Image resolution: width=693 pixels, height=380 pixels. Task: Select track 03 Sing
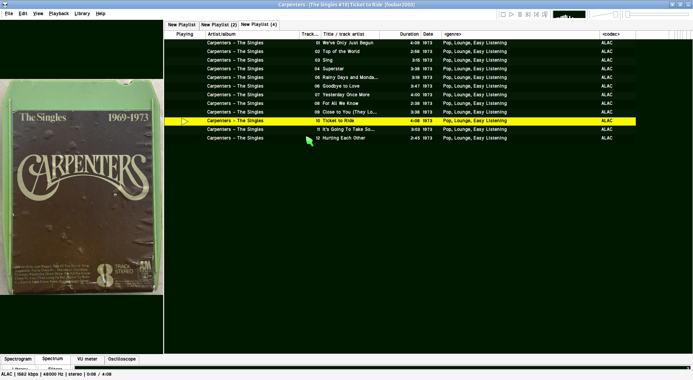point(400,60)
